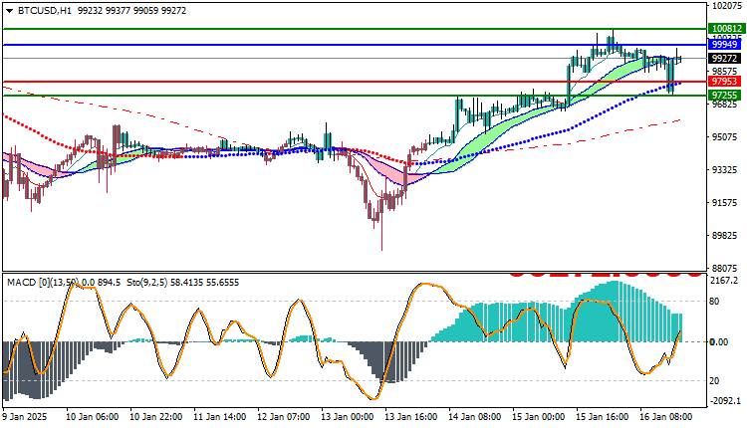Click the -2092.1 indicator scale value

click(x=725, y=401)
